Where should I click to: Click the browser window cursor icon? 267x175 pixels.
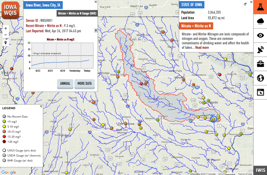[260, 92]
